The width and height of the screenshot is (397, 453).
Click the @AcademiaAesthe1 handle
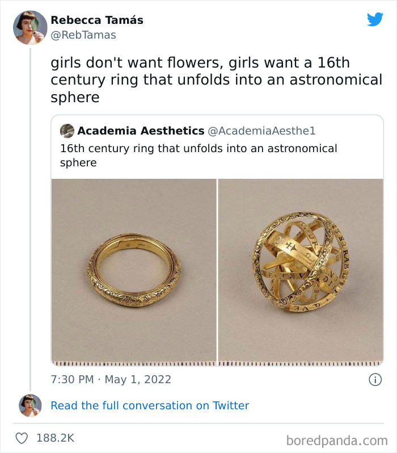[x=261, y=131]
